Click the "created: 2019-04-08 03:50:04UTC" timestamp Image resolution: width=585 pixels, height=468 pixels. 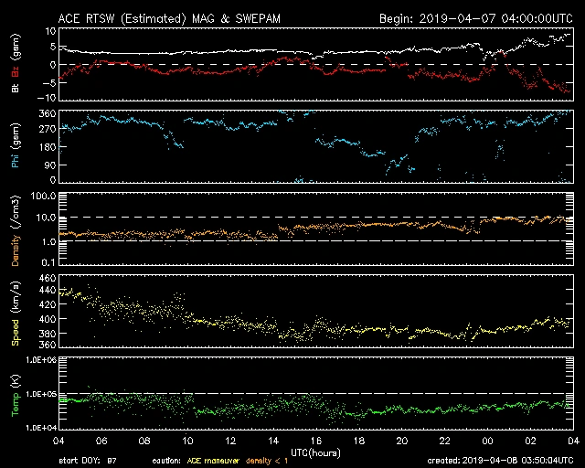[500, 461]
